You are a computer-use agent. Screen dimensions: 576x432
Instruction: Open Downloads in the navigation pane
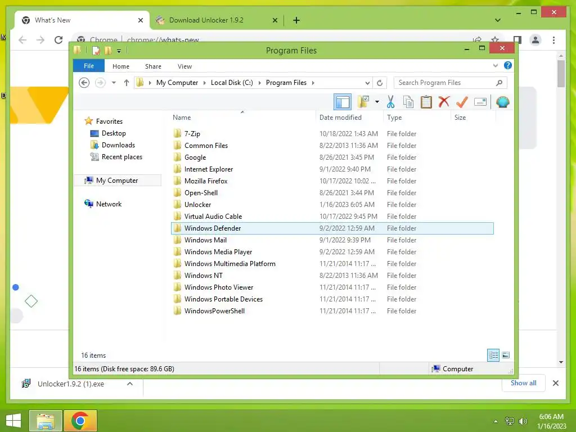[118, 145]
